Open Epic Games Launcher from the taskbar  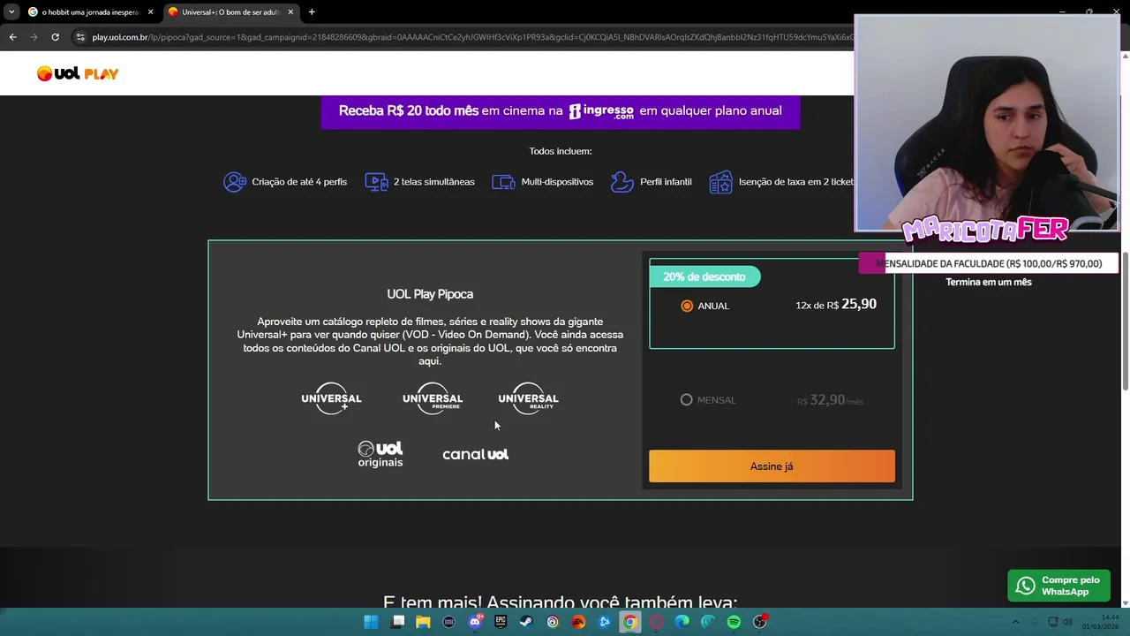click(501, 622)
